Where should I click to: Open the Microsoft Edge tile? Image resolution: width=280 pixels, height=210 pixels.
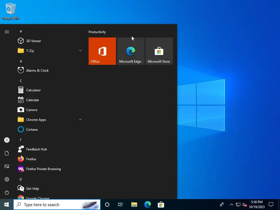pyautogui.click(x=130, y=51)
